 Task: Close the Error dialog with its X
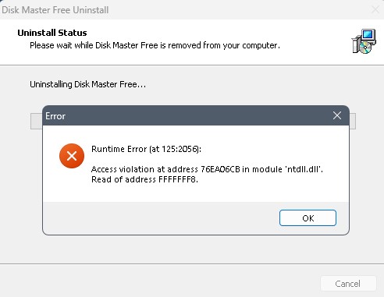pyautogui.click(x=337, y=115)
